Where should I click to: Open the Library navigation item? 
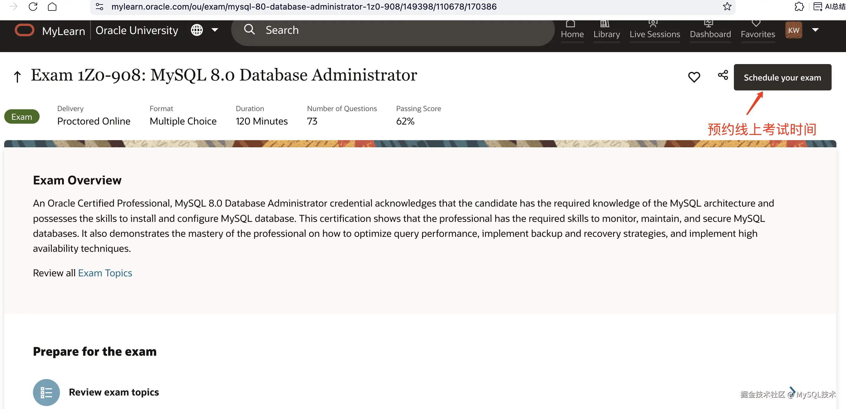(x=606, y=30)
